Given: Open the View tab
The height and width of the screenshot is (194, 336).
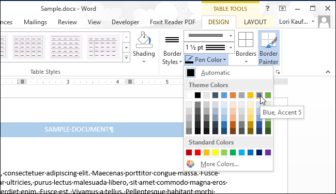Looking at the screenshot, I should [x=94, y=22].
